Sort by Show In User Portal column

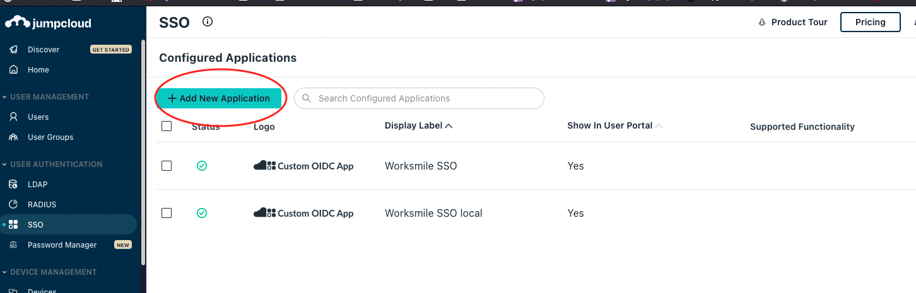[614, 125]
